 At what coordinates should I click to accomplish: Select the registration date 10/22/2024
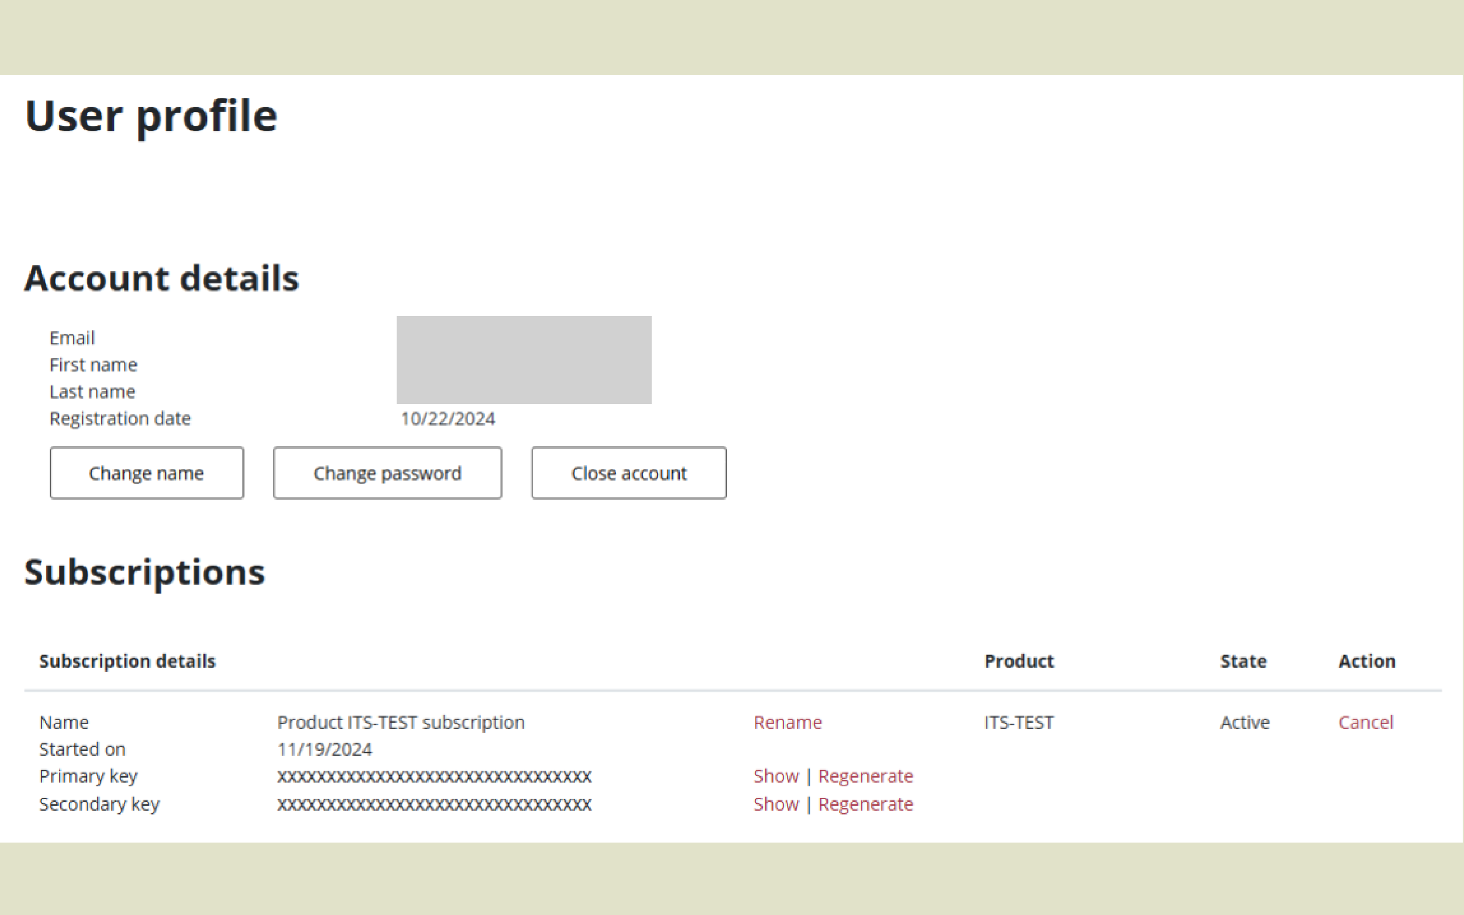[x=448, y=419]
